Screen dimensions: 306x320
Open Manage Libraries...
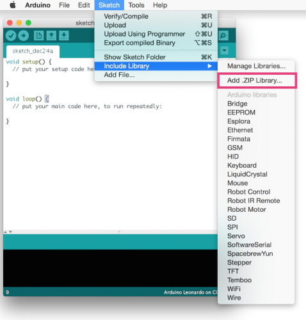click(x=256, y=66)
